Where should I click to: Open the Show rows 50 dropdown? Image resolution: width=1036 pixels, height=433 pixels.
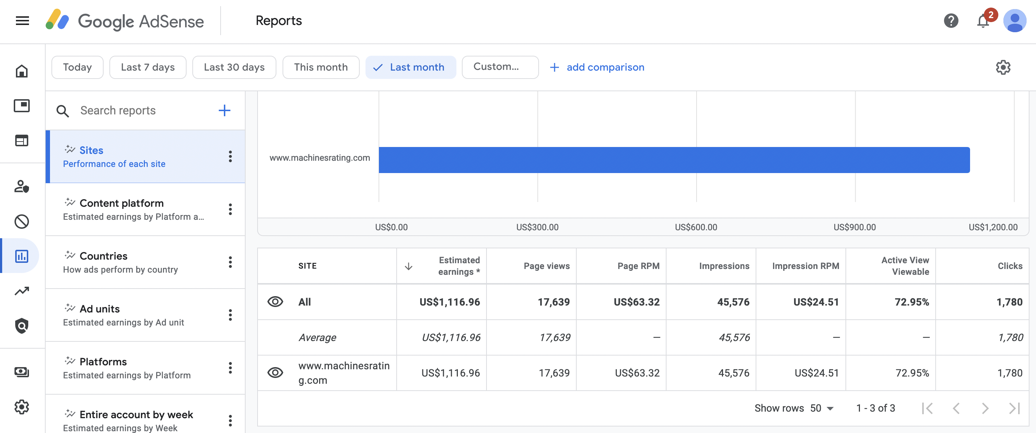[x=822, y=408]
